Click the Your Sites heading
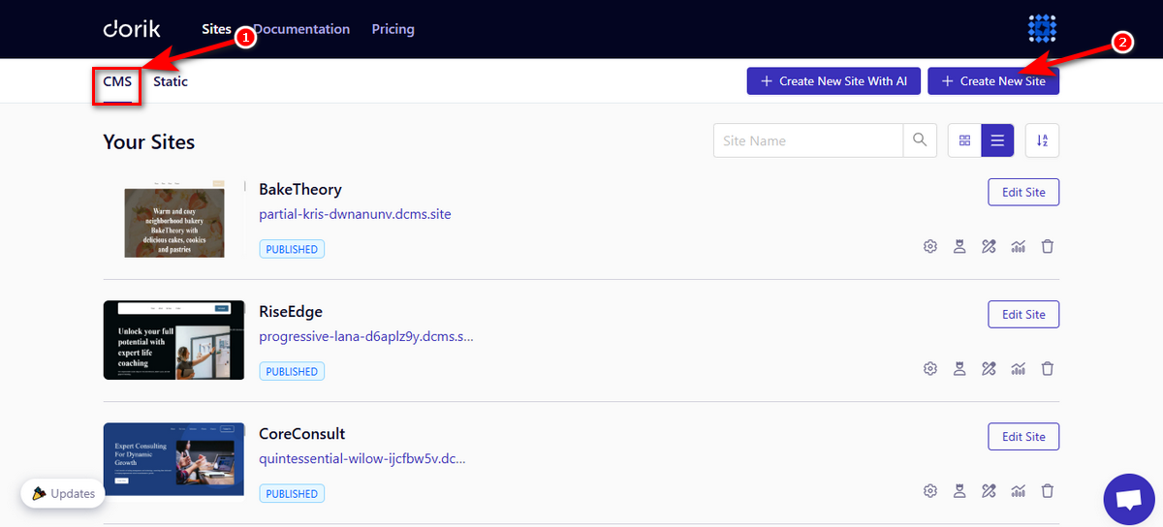1163x527 pixels. (x=149, y=141)
